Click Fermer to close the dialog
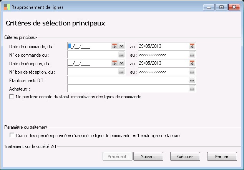Viewport: 244px width, 170px height. [222, 157]
